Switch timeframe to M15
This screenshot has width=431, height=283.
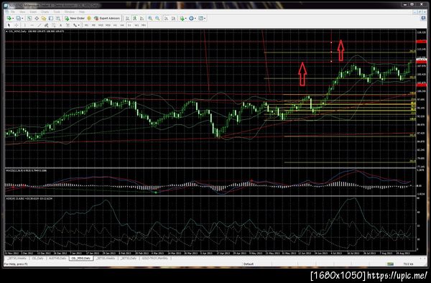tap(101, 25)
